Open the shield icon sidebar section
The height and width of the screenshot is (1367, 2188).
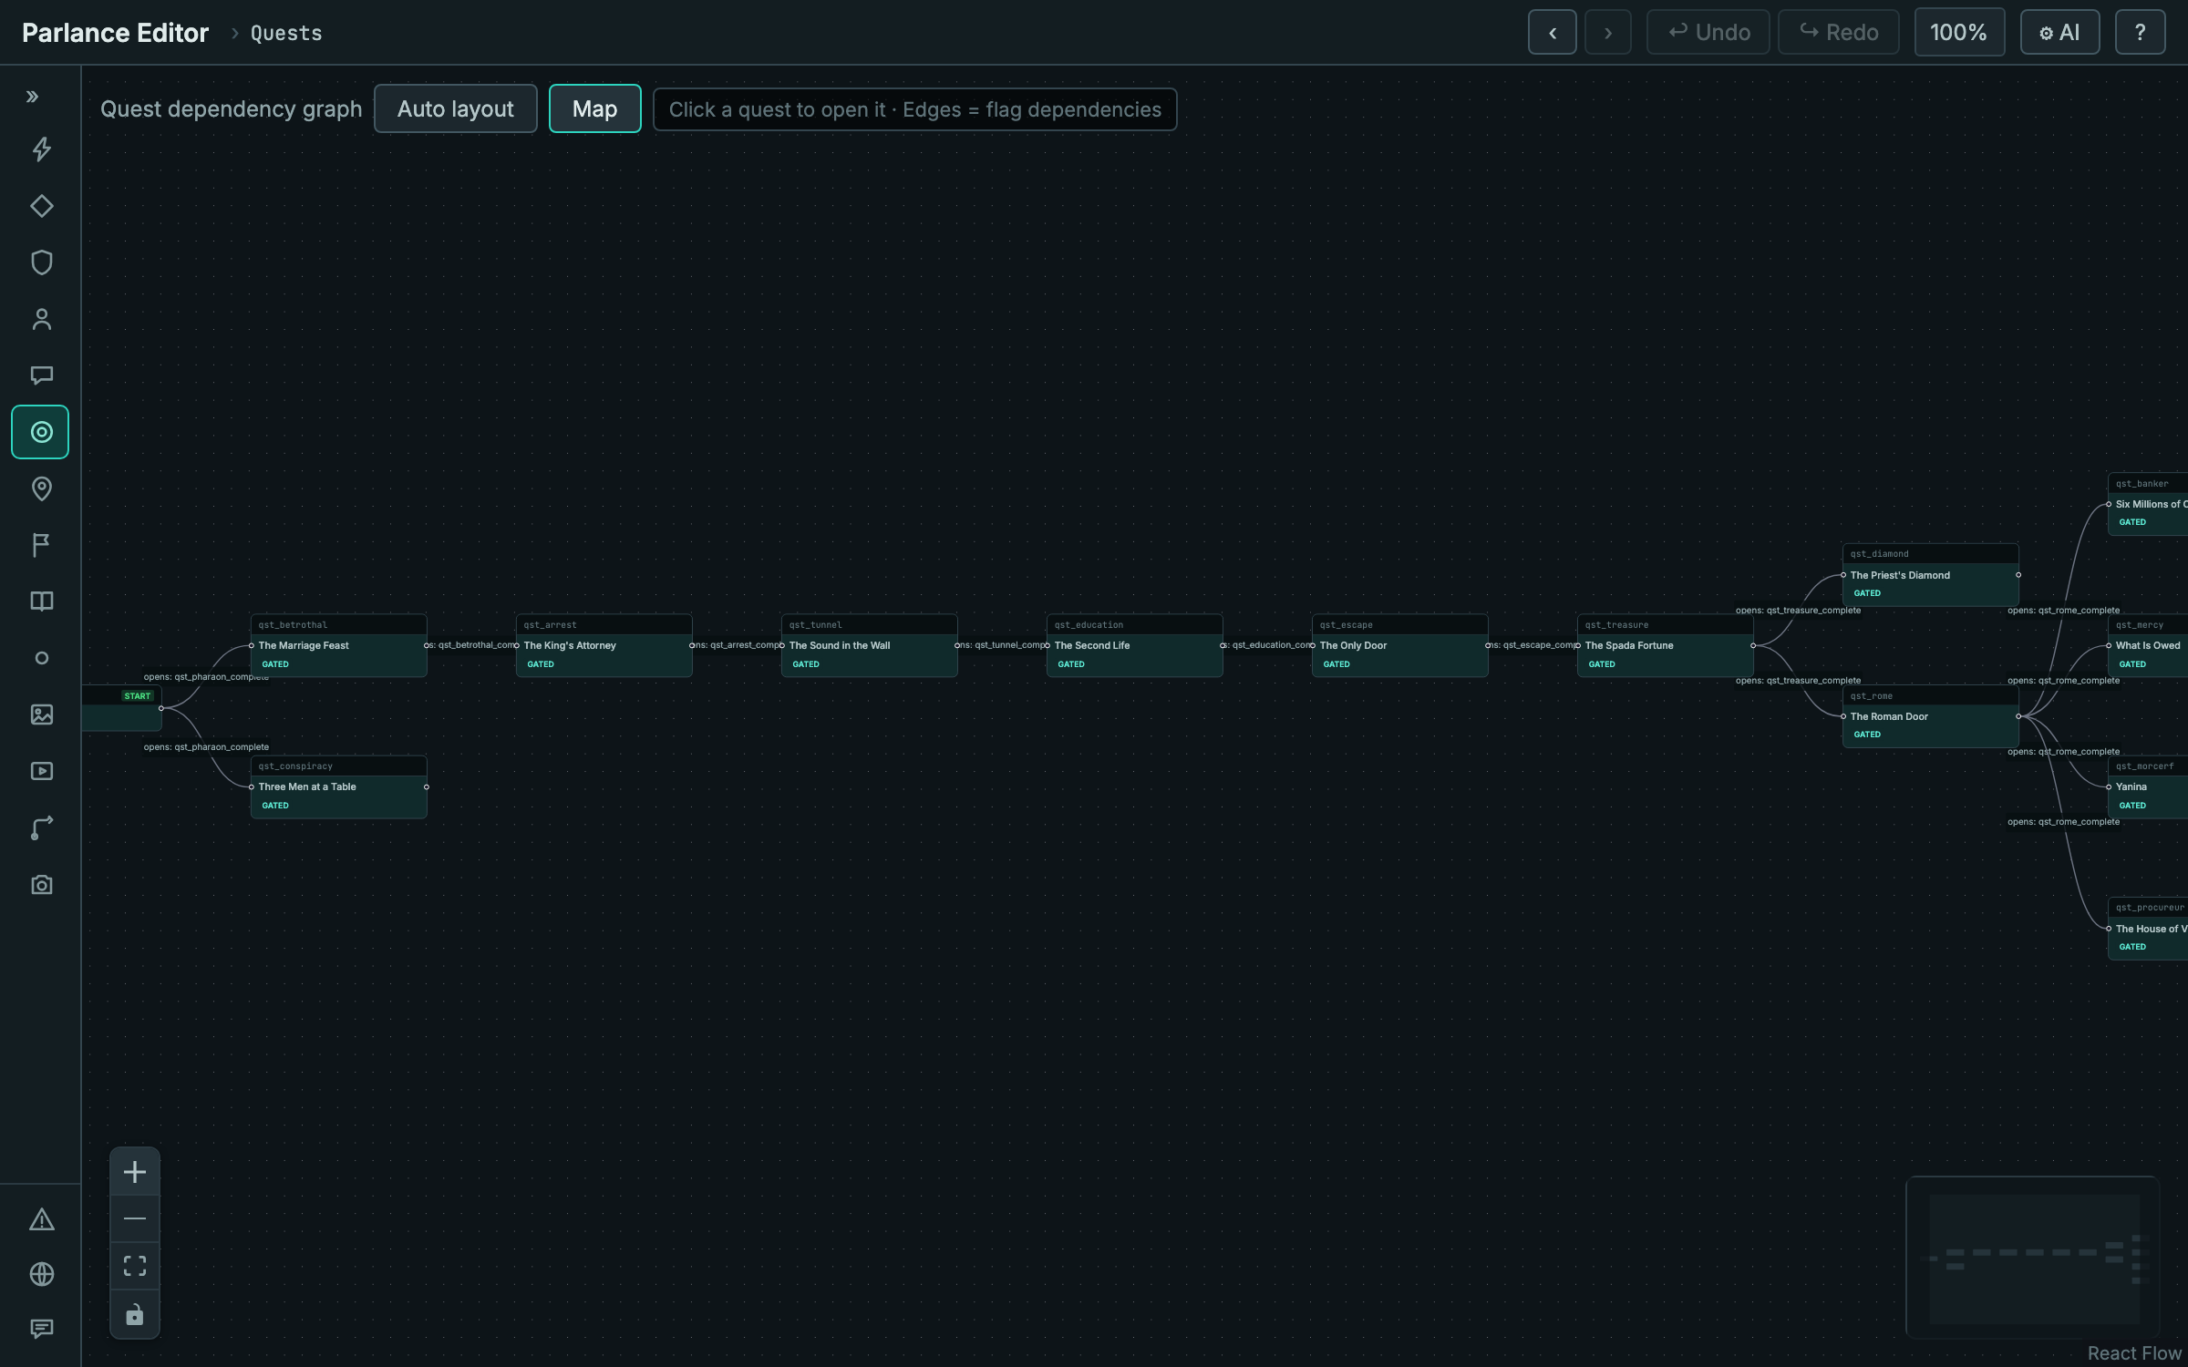coord(41,262)
